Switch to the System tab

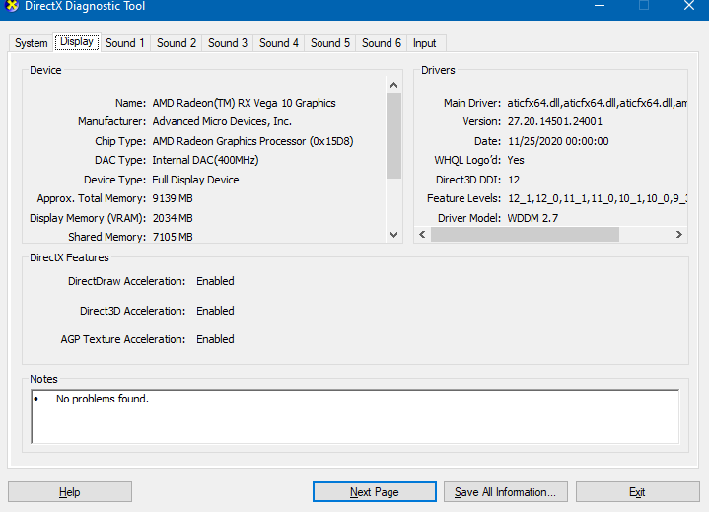coord(31,43)
